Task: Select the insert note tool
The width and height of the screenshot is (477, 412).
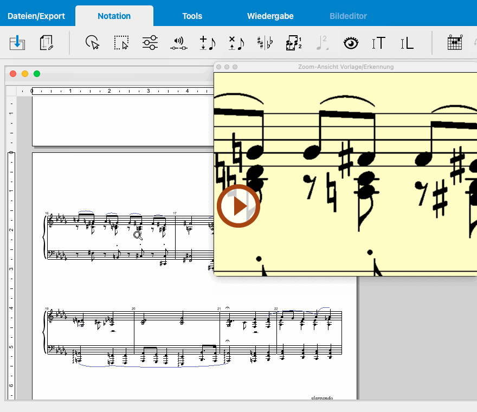Action: click(207, 43)
